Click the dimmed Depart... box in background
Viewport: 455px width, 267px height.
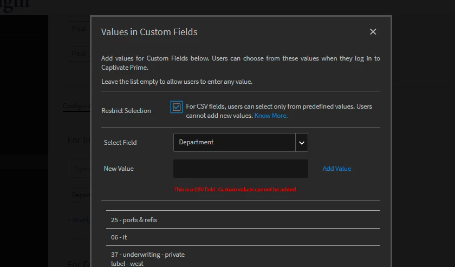click(80, 195)
